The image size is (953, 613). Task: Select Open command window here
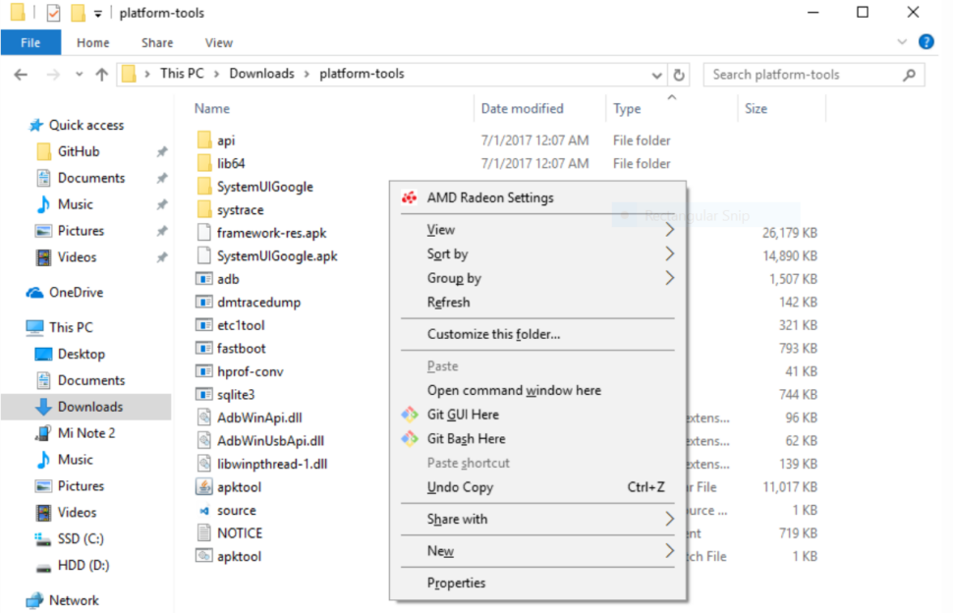click(x=537, y=390)
